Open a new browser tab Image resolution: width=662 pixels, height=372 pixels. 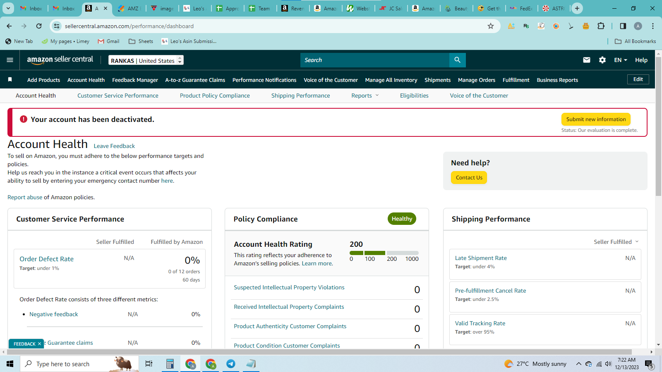point(577,8)
